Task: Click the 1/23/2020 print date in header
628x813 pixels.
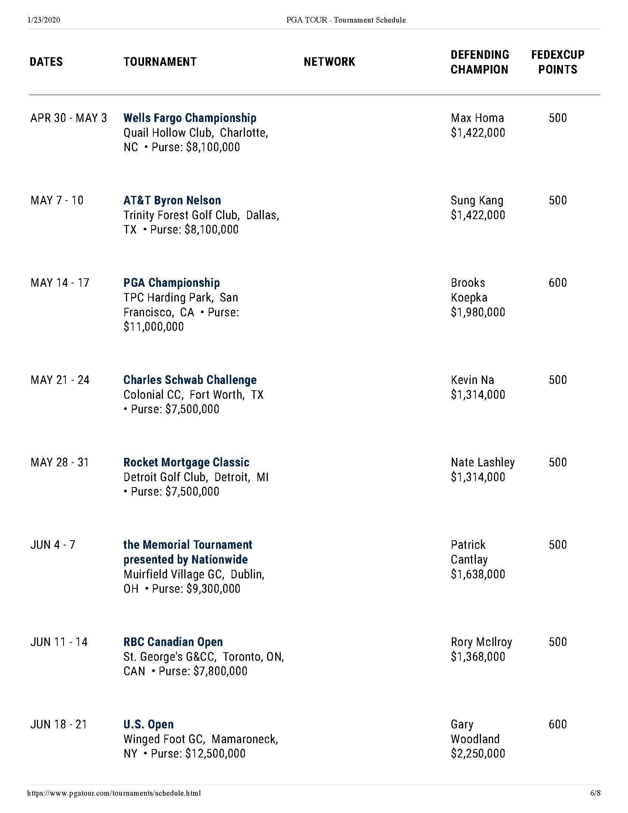Action: [44, 20]
